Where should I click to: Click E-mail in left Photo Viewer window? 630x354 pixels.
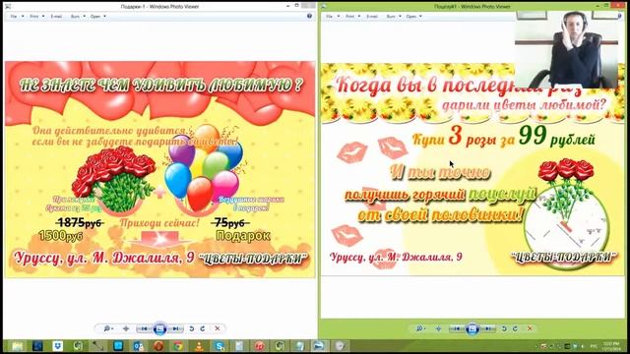(x=56, y=17)
